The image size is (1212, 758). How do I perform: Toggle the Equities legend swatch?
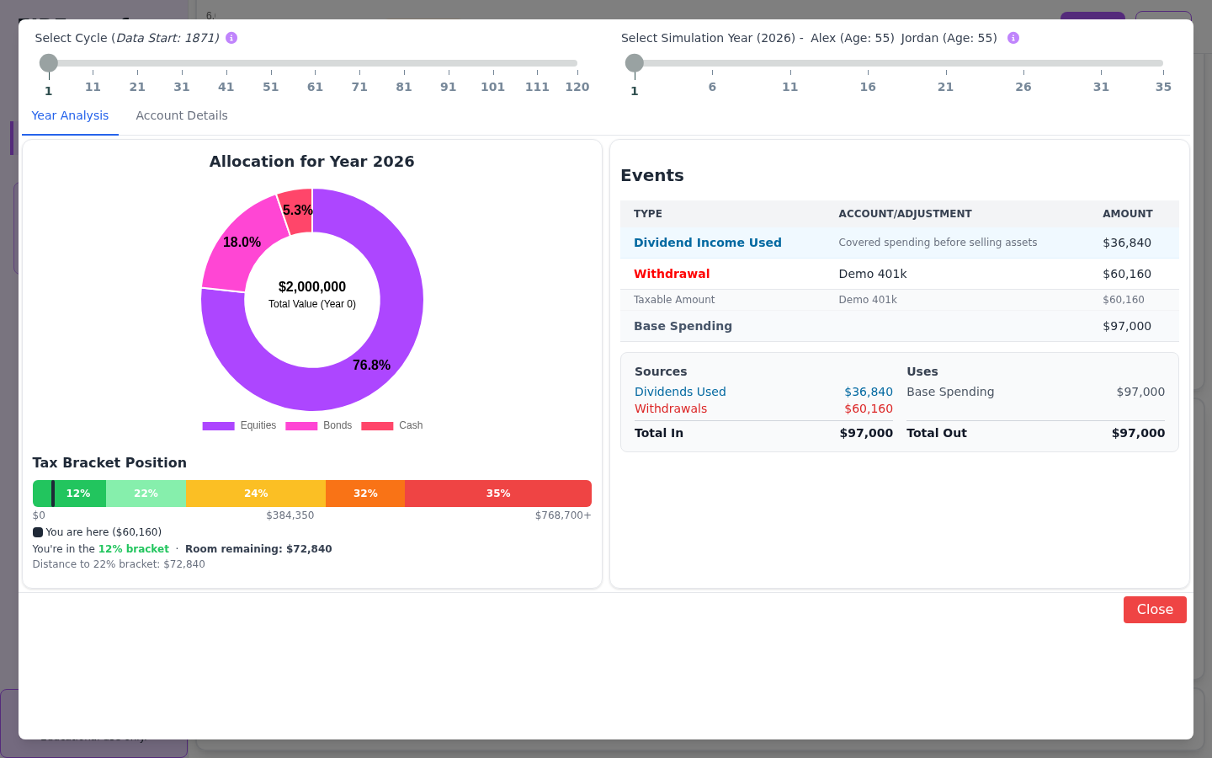[x=218, y=426]
